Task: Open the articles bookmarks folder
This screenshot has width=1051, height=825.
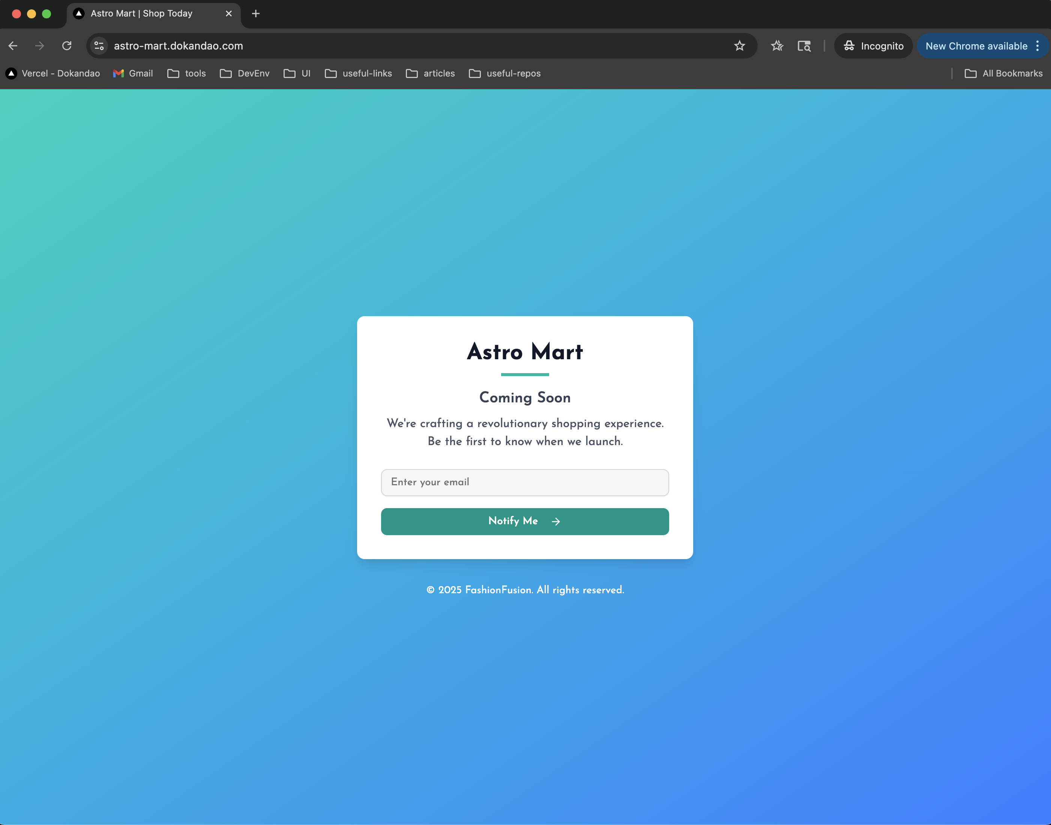Action: tap(430, 73)
